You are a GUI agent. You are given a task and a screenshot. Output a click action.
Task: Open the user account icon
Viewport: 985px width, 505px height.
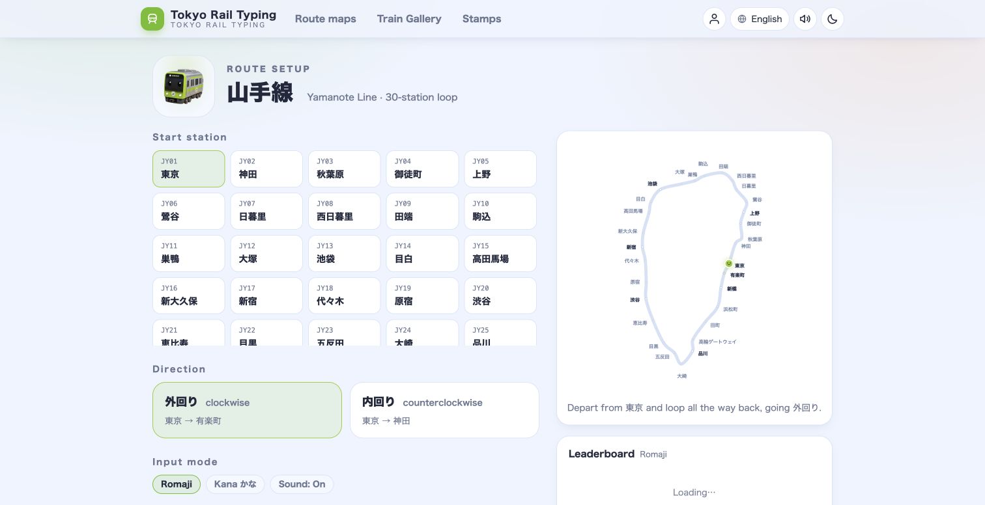[x=714, y=19]
